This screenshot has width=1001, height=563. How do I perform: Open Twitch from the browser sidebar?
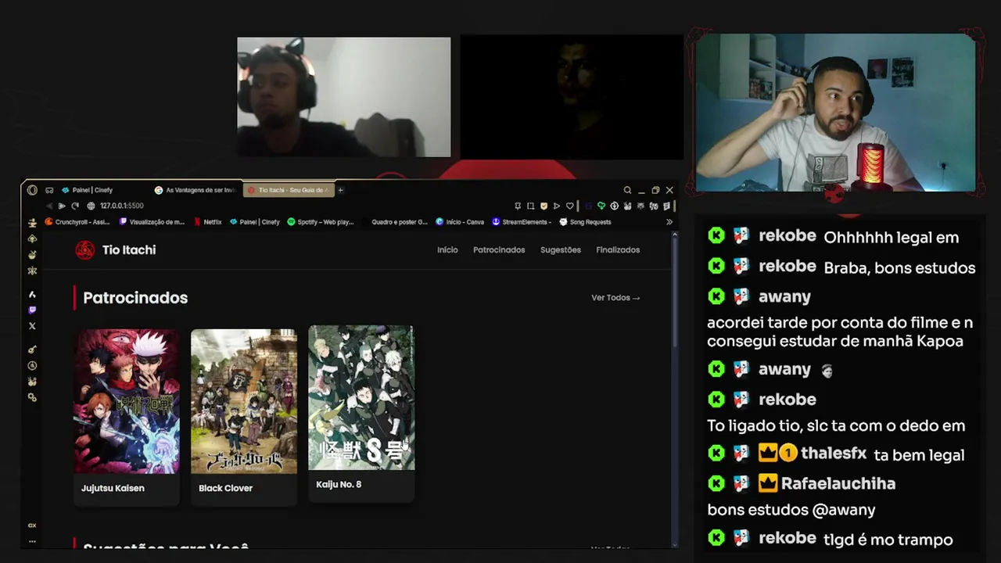pos(32,310)
